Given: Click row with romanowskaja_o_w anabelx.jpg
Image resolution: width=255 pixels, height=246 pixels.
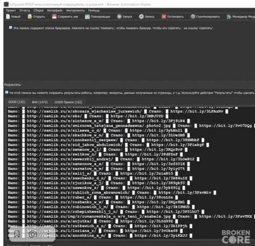Looking at the screenshot, I should pos(131,217).
